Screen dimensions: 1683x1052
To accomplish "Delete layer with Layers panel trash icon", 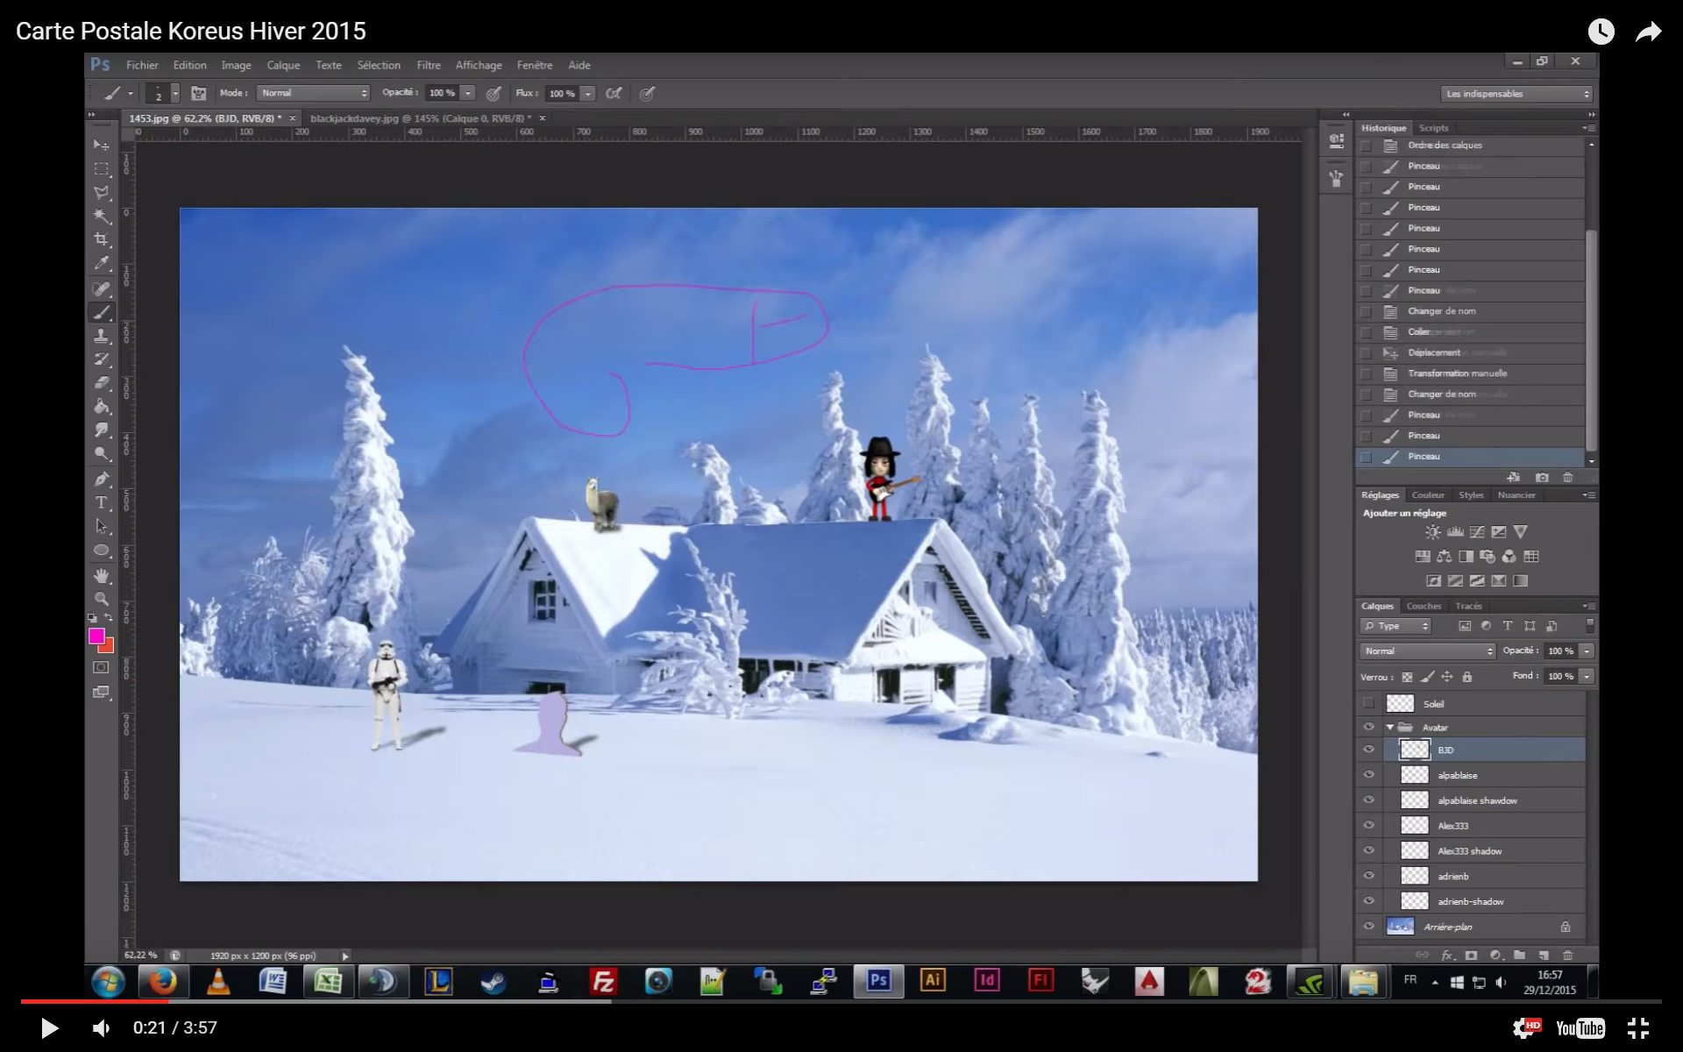I will coord(1567,955).
